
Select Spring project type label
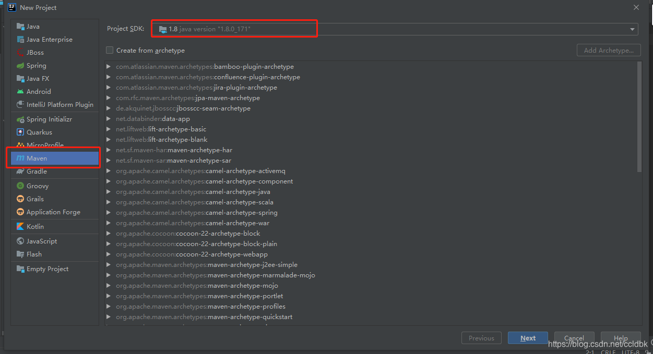37,66
